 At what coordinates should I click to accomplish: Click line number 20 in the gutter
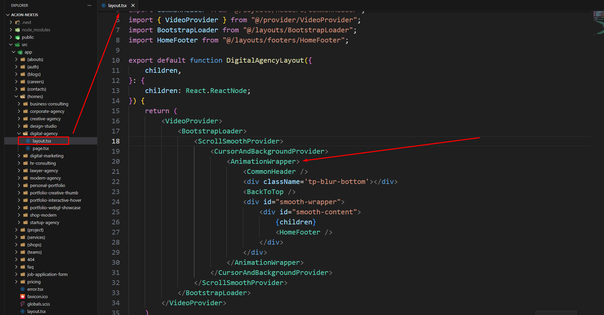[115, 161]
